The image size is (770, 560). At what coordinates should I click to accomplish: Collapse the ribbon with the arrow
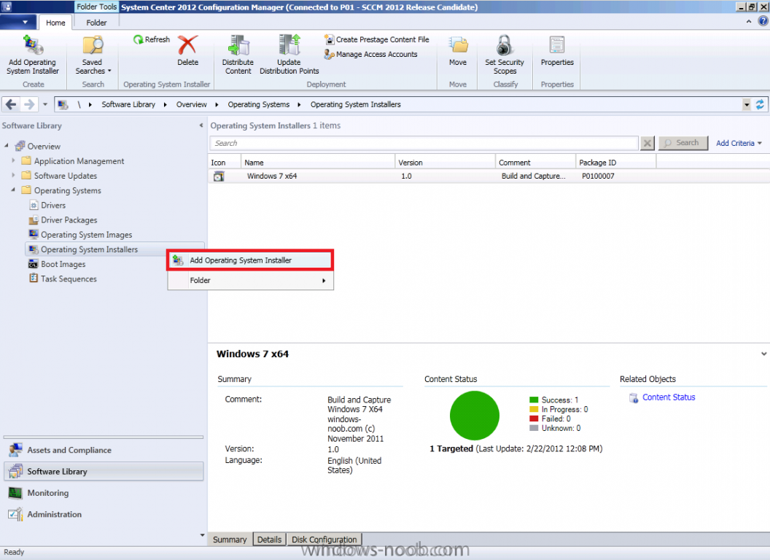(749, 21)
